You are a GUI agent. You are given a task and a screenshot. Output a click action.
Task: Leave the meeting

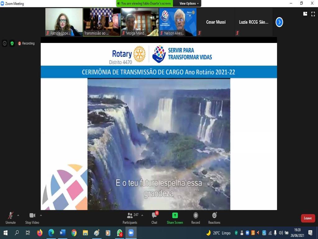click(308, 218)
